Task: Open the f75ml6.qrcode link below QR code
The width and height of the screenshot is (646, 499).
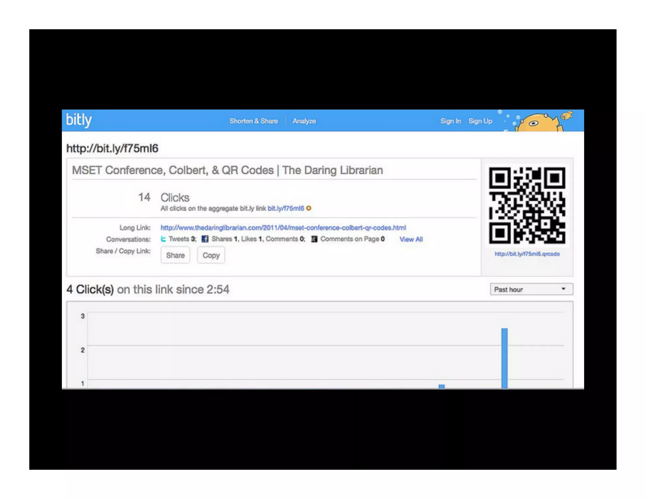Action: click(527, 254)
